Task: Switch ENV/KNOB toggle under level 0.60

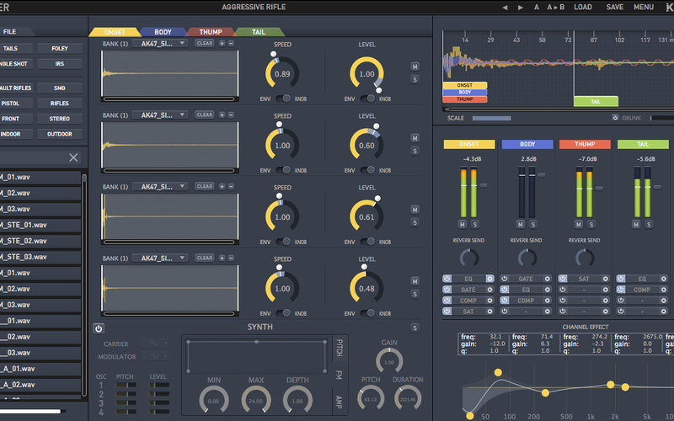Action: pos(367,171)
